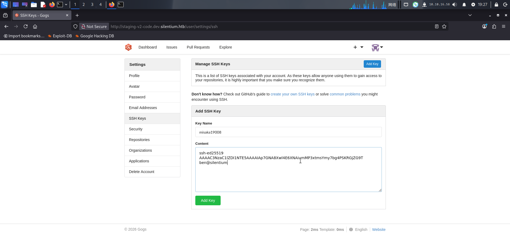Click the volume speaker icon in taskbar
Image resolution: width=510 pixels, height=233 pixels.
tap(455, 5)
